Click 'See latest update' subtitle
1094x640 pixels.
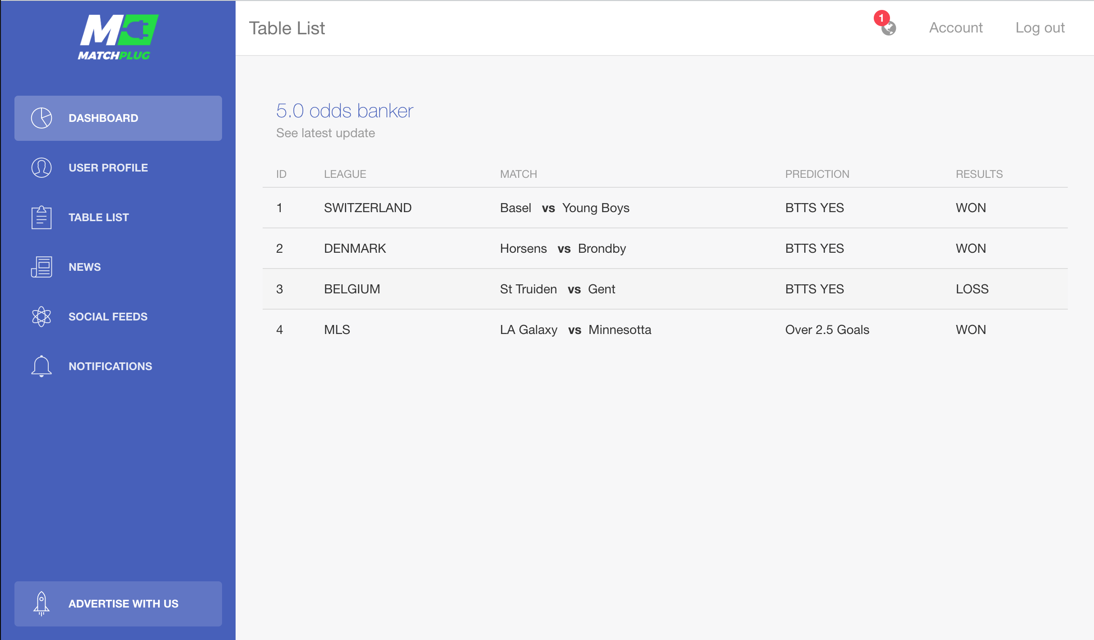click(x=325, y=133)
